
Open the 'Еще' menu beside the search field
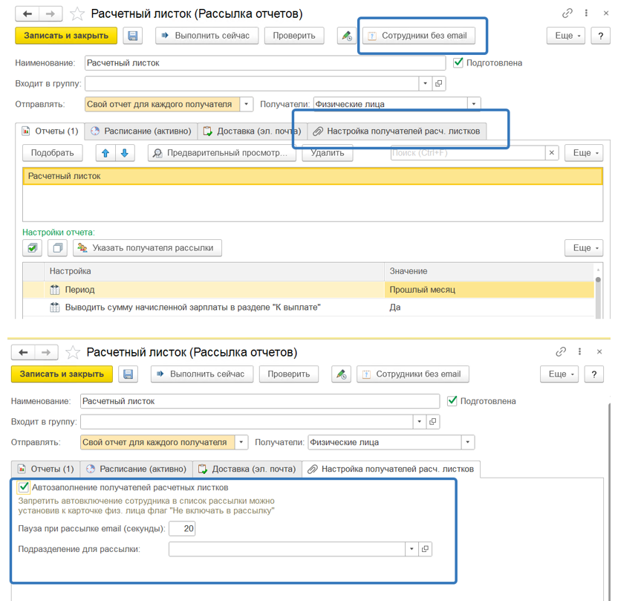[585, 153]
